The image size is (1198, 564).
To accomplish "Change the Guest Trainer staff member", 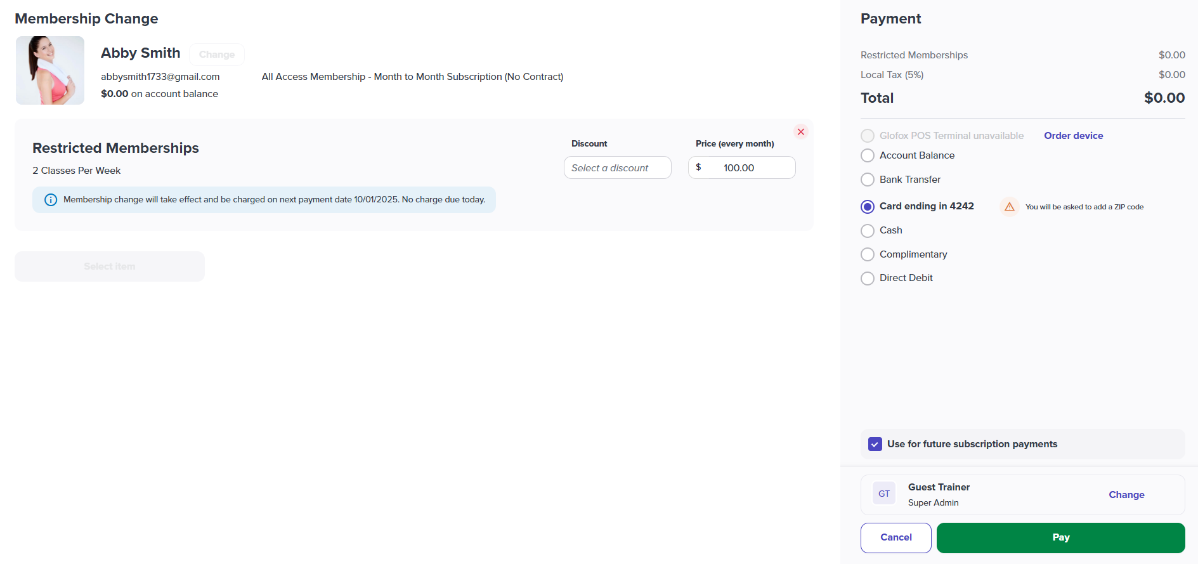I will tap(1126, 495).
